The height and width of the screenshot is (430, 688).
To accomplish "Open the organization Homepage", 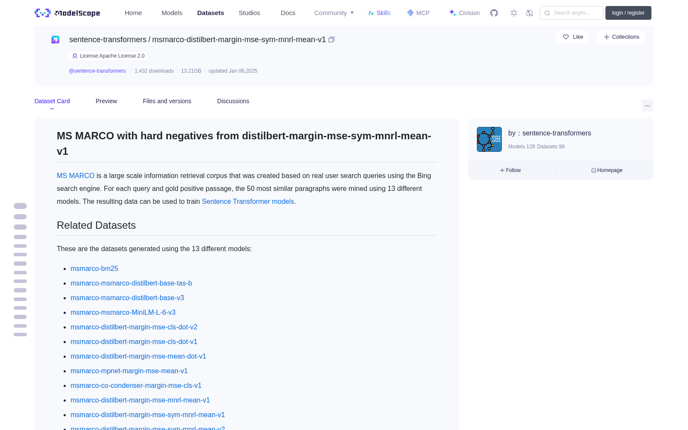I will 607,170.
